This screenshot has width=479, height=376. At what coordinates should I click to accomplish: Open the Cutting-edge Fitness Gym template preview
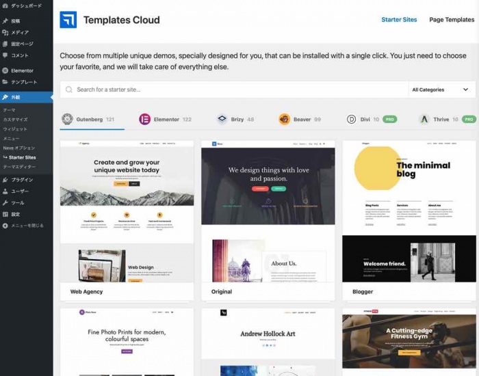coord(409,342)
